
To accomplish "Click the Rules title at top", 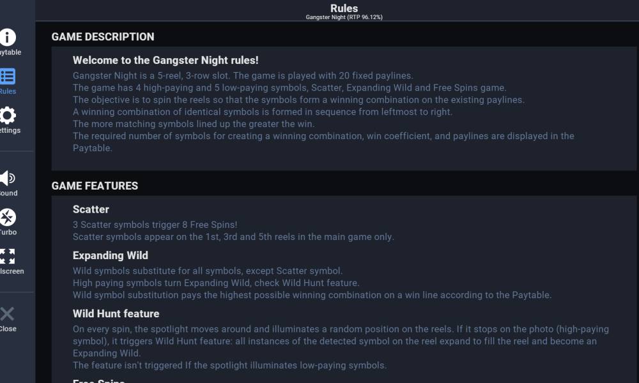I will coord(344,8).
